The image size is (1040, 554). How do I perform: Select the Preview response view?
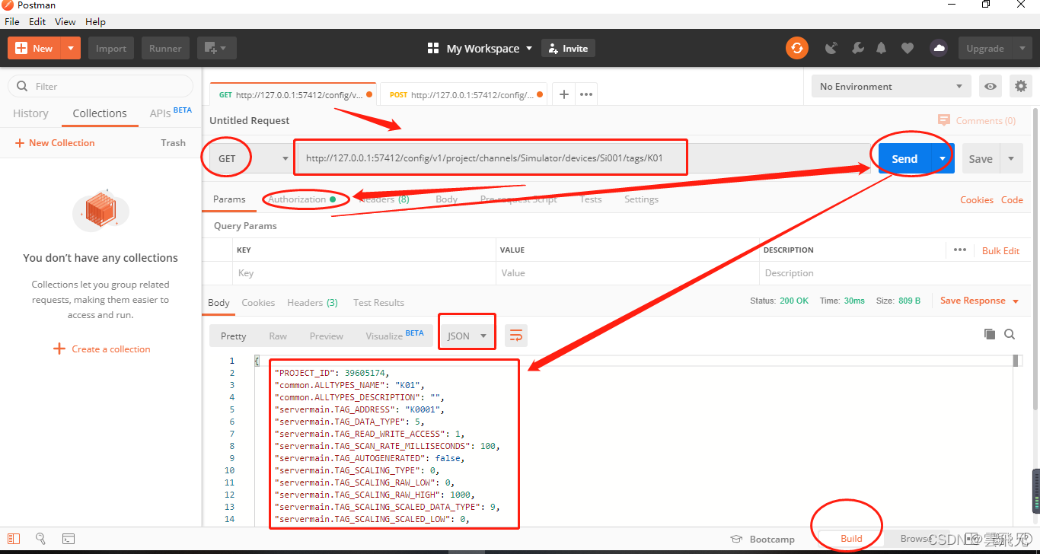tap(326, 336)
